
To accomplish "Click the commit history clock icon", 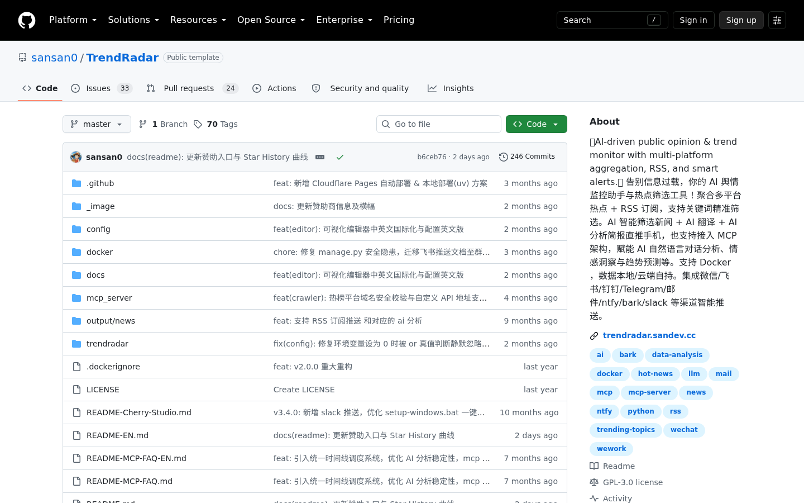I will 503,157.
